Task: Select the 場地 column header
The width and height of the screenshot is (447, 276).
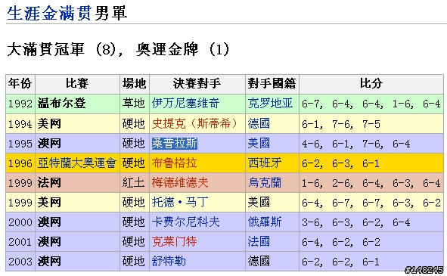Action: [x=134, y=84]
